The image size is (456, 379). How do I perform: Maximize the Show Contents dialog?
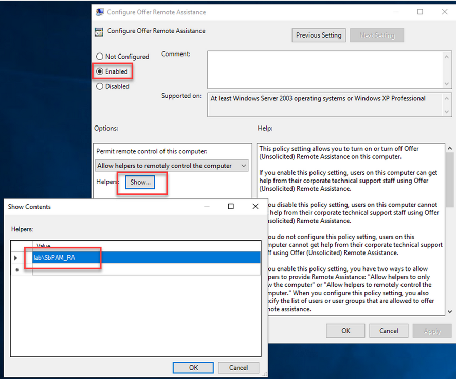click(231, 207)
